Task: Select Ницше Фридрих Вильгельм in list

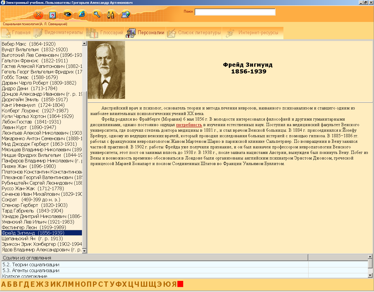Action: pos(42,155)
